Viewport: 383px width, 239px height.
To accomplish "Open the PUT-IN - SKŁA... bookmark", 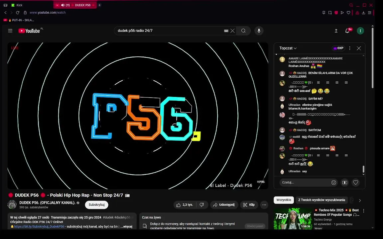I will [x=19, y=20].
